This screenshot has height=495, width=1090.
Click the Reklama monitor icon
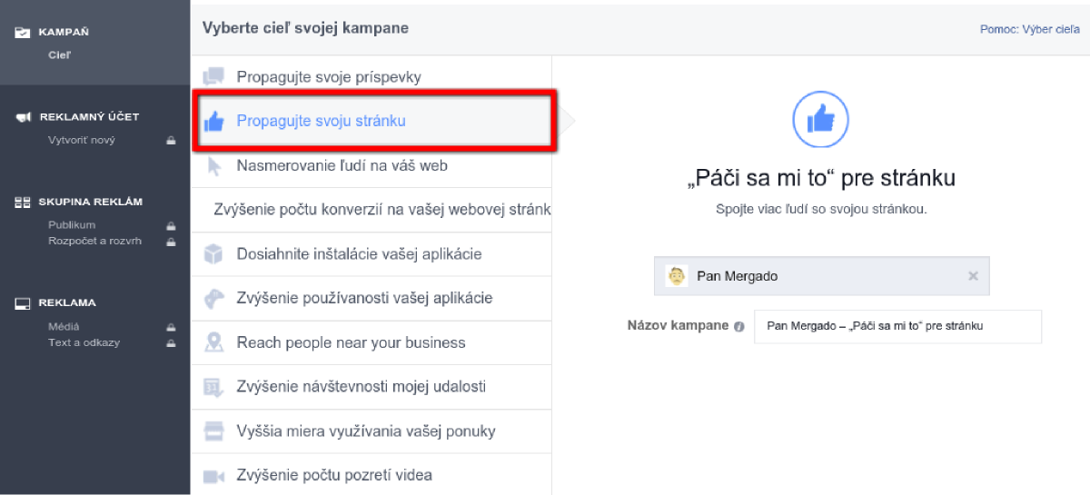[24, 303]
